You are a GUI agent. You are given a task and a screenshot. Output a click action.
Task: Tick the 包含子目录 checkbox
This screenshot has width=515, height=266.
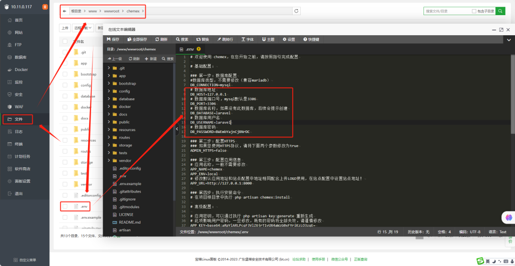coord(474,11)
